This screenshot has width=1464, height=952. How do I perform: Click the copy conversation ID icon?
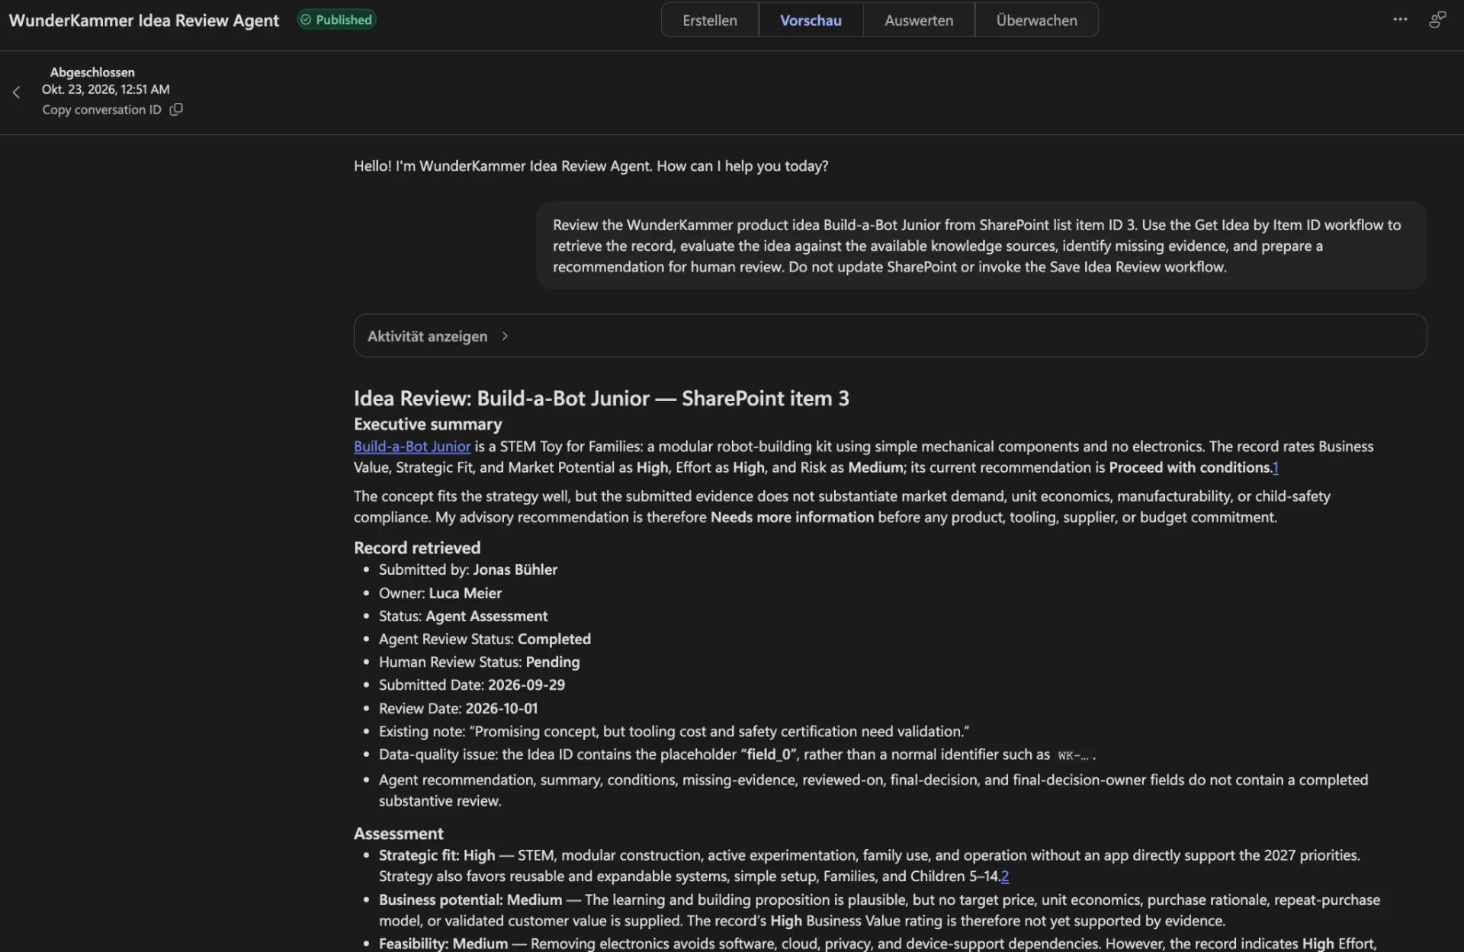[176, 110]
